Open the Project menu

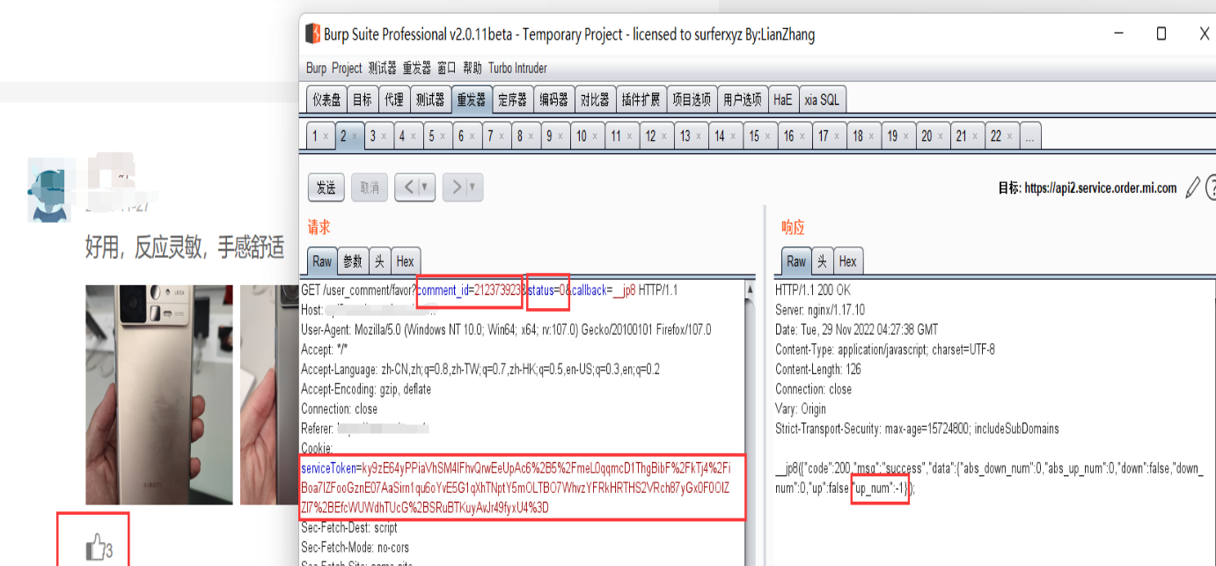[x=347, y=68]
